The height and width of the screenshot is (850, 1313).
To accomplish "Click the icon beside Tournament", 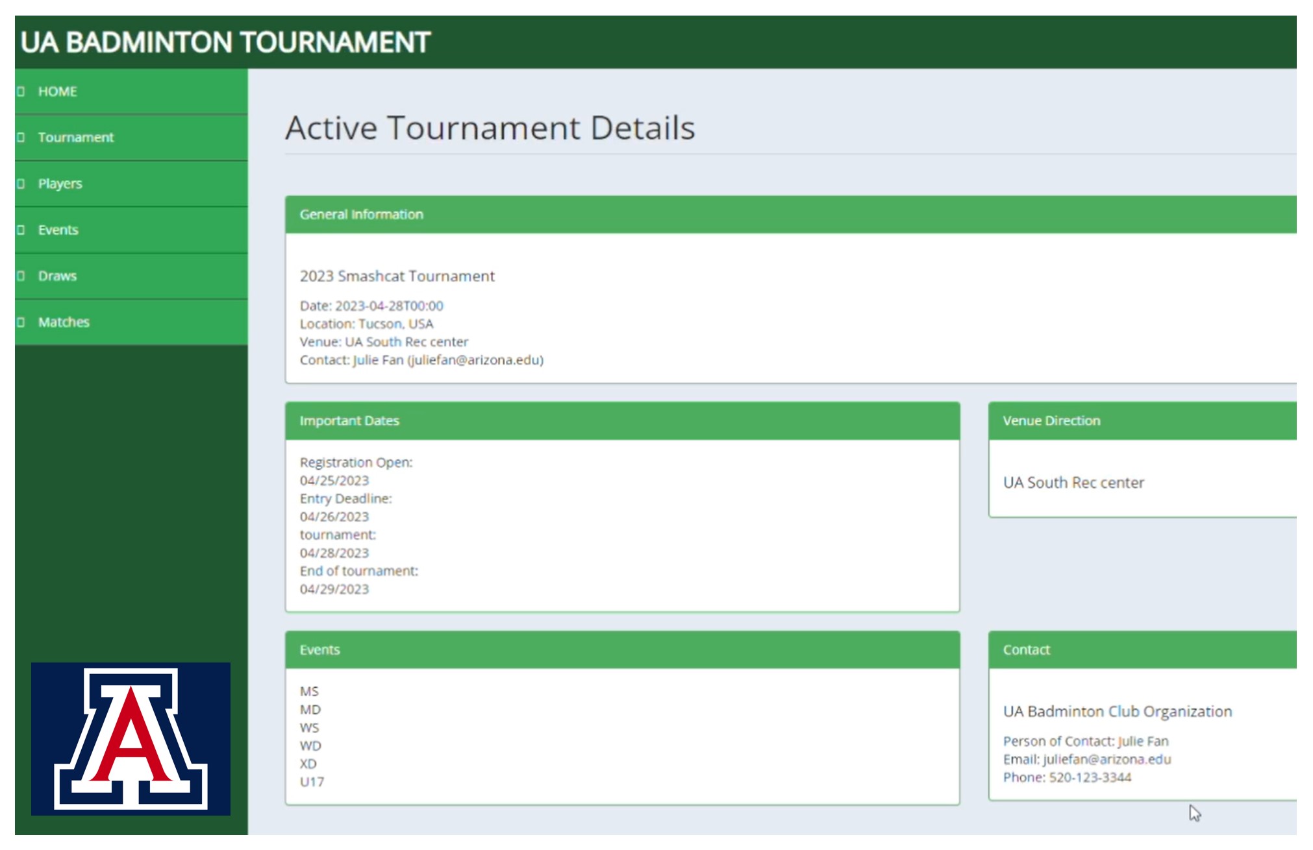I will click(21, 138).
